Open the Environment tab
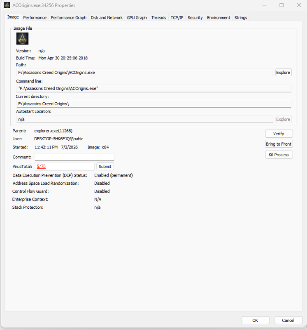 pyautogui.click(x=219, y=18)
